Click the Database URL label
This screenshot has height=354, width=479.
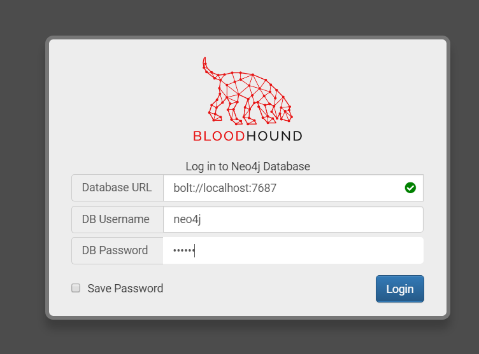[117, 187]
